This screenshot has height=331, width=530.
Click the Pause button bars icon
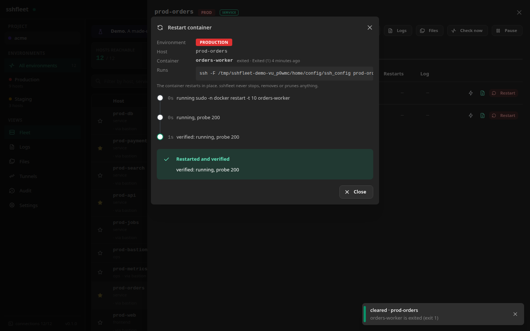[x=498, y=31]
